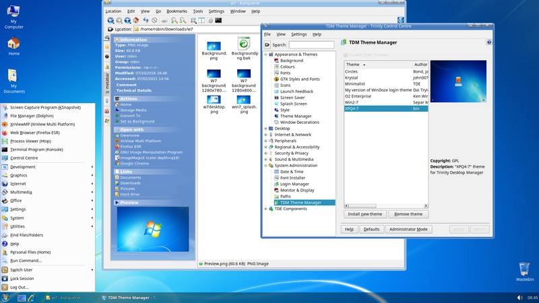Click the Windows 7 preview thumbnail in sidebar
Viewport: 539px width, 303px height.
coord(153,229)
